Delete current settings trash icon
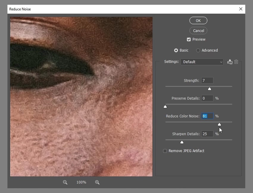This screenshot has width=253, height=193. click(x=236, y=62)
